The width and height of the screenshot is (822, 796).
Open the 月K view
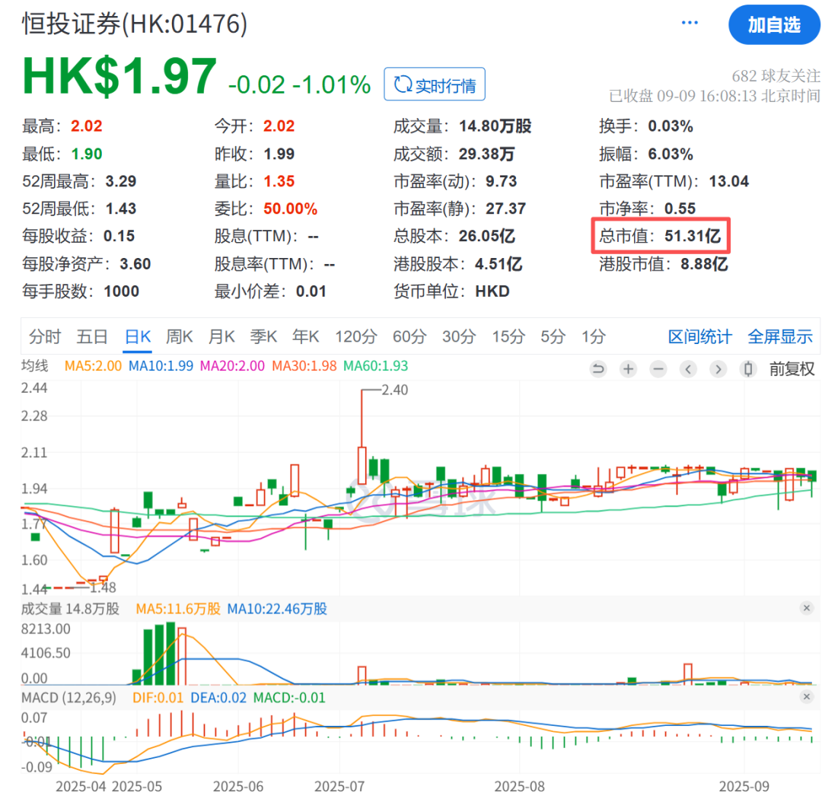[x=221, y=336]
